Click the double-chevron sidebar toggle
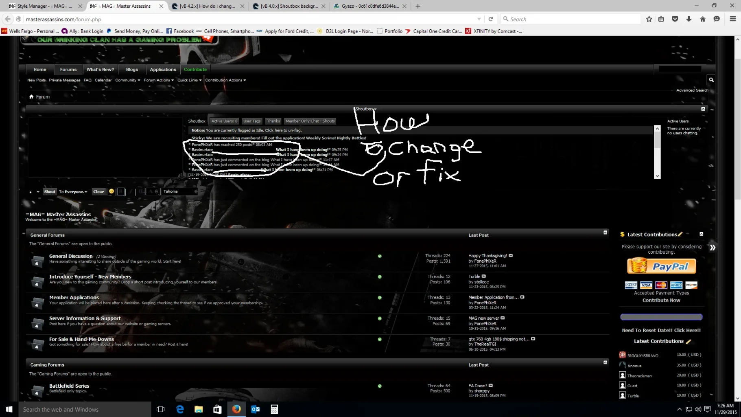Viewport: 741px width, 417px height. [x=713, y=248]
